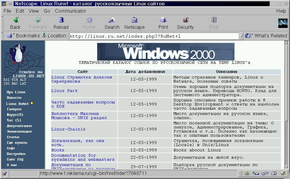
Task: Open Часто задаваемые вопросы о KDE link
Action: 83,104
